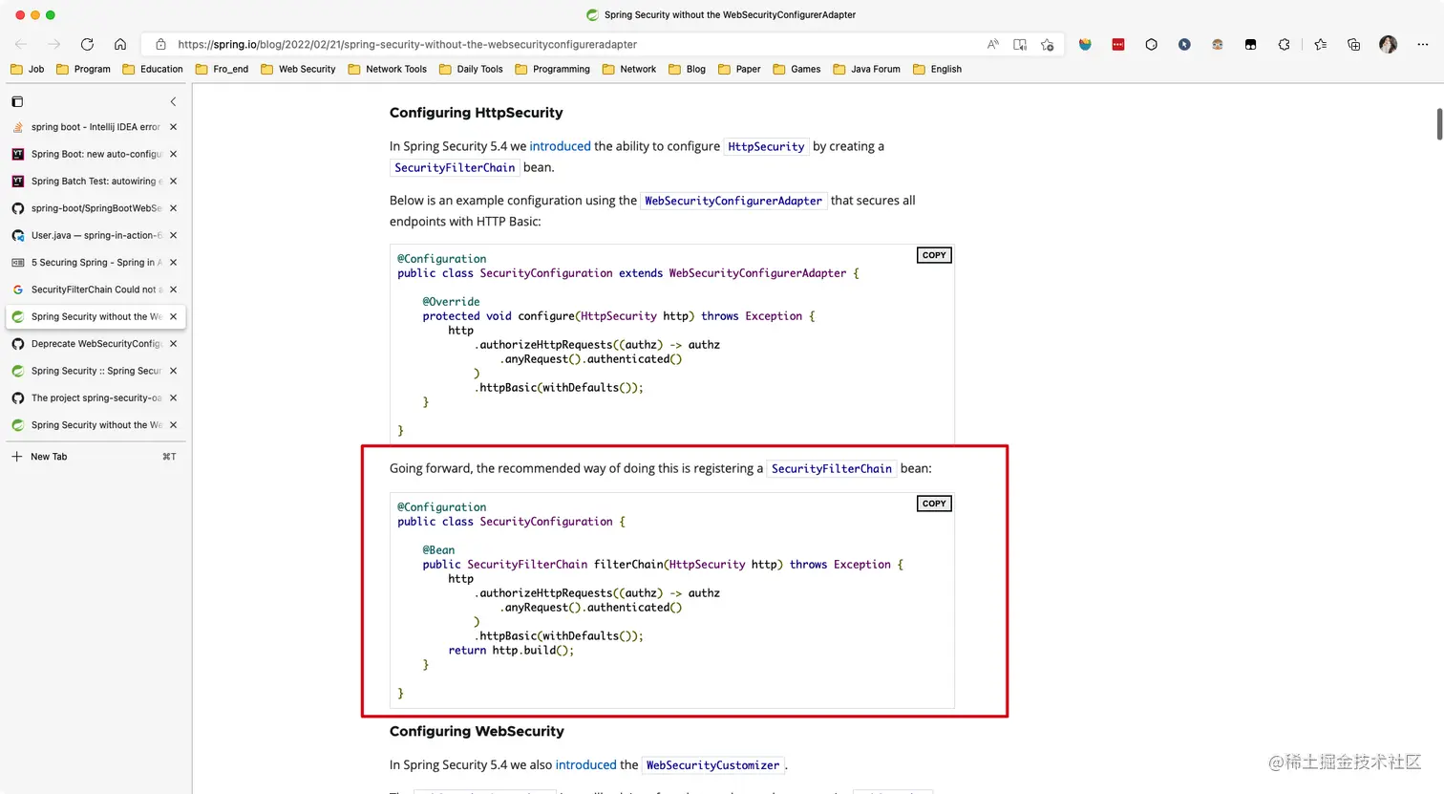Refresh the spring.io page
The image size is (1444, 794).
click(x=87, y=44)
